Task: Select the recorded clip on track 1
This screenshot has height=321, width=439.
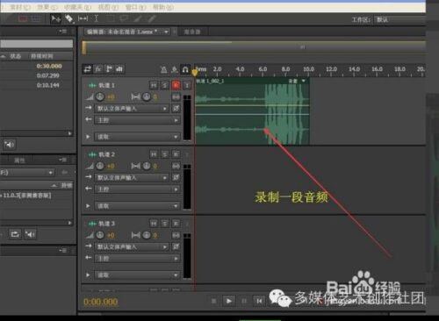Action: click(252, 111)
